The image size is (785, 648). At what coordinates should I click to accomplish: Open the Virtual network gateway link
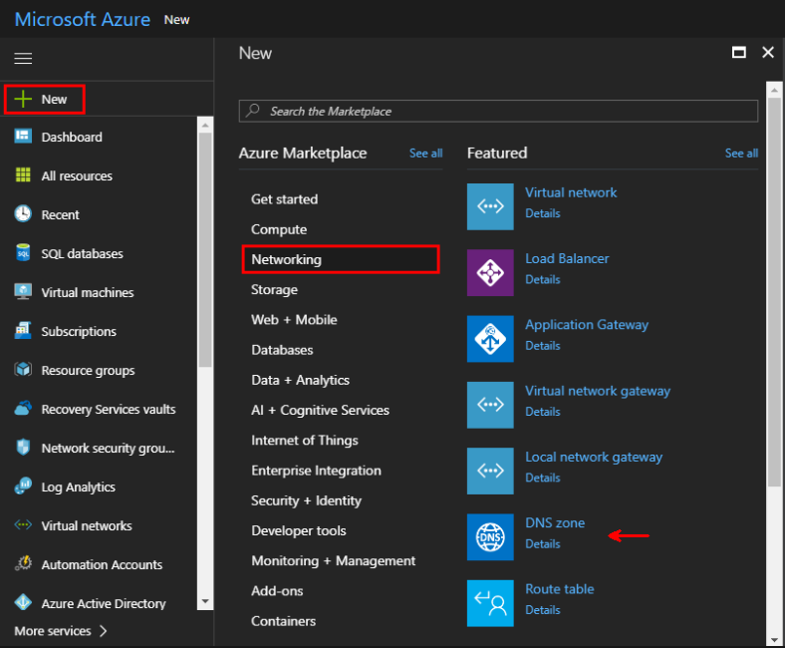[598, 391]
